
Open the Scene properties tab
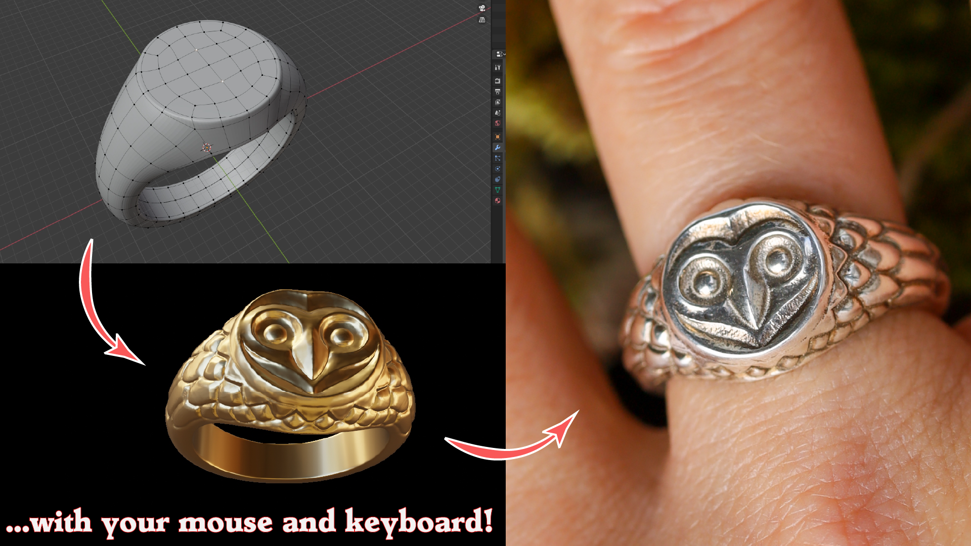(498, 113)
